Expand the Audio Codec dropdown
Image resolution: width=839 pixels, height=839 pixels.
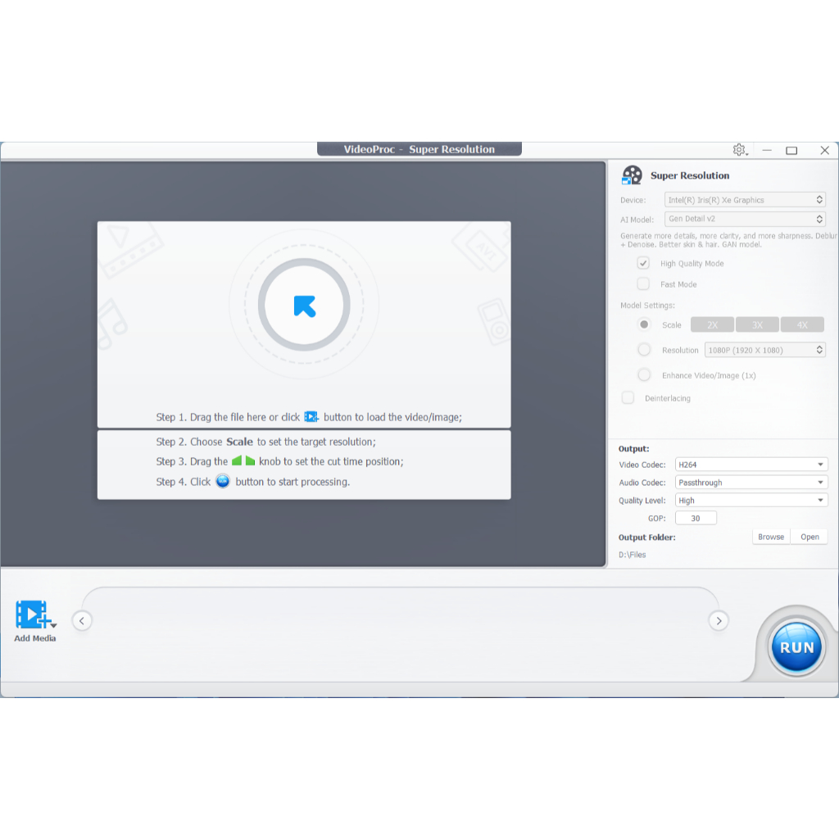[x=751, y=483]
